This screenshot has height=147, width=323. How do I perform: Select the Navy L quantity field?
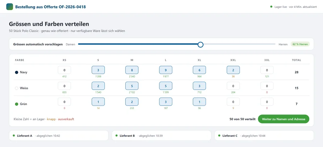click(x=165, y=70)
